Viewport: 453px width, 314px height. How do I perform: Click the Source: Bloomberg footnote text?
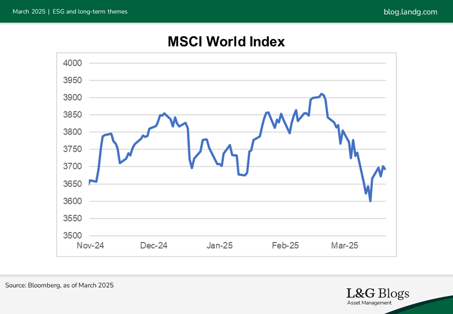[x=59, y=285]
